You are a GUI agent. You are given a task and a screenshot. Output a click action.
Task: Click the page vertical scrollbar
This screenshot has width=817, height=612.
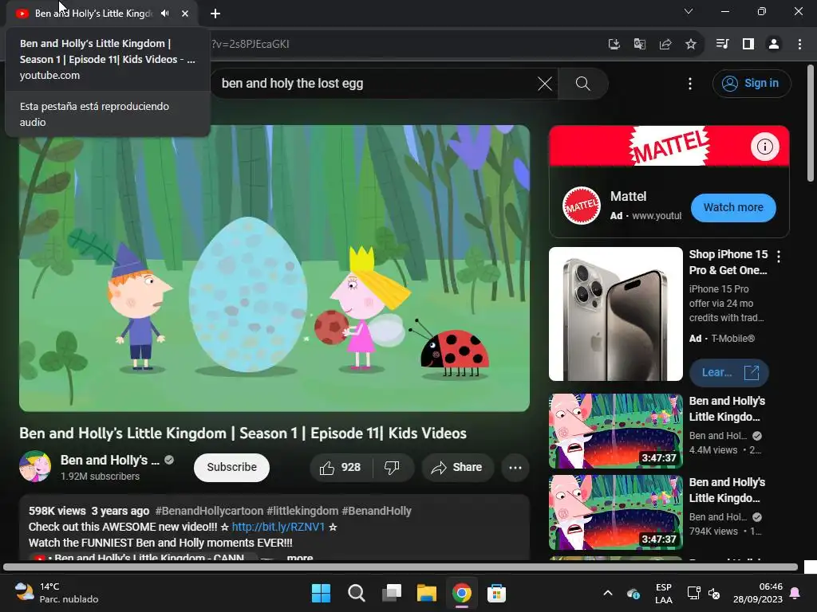[x=811, y=124]
